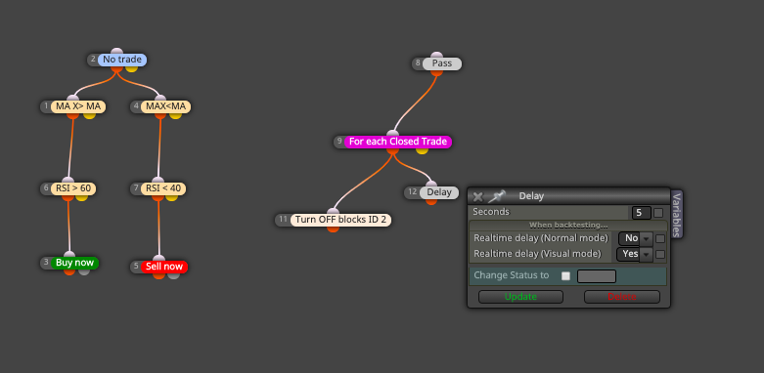Screen dimensions: 764x373
Task: Click orange output connector of No trade
Action: click(x=116, y=68)
